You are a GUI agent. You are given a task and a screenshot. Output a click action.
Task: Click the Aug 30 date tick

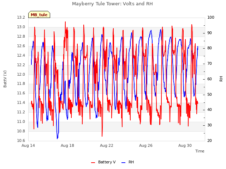[x=185, y=145]
